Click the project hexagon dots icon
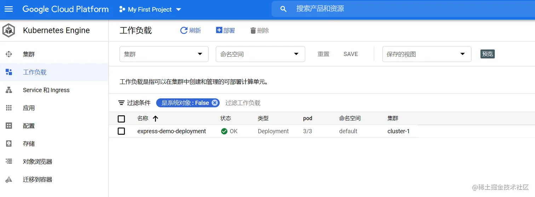Screen dimensions: 535x197 [x=122, y=10]
